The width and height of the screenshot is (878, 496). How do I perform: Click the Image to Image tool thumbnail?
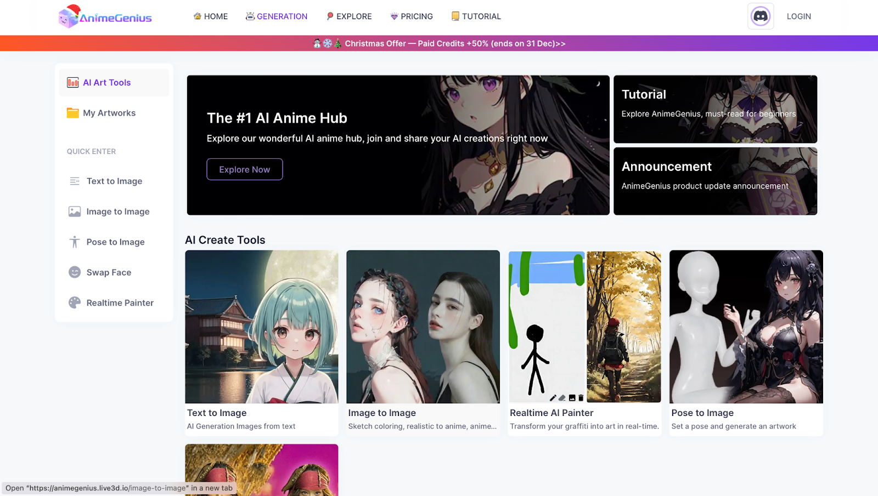(423, 327)
